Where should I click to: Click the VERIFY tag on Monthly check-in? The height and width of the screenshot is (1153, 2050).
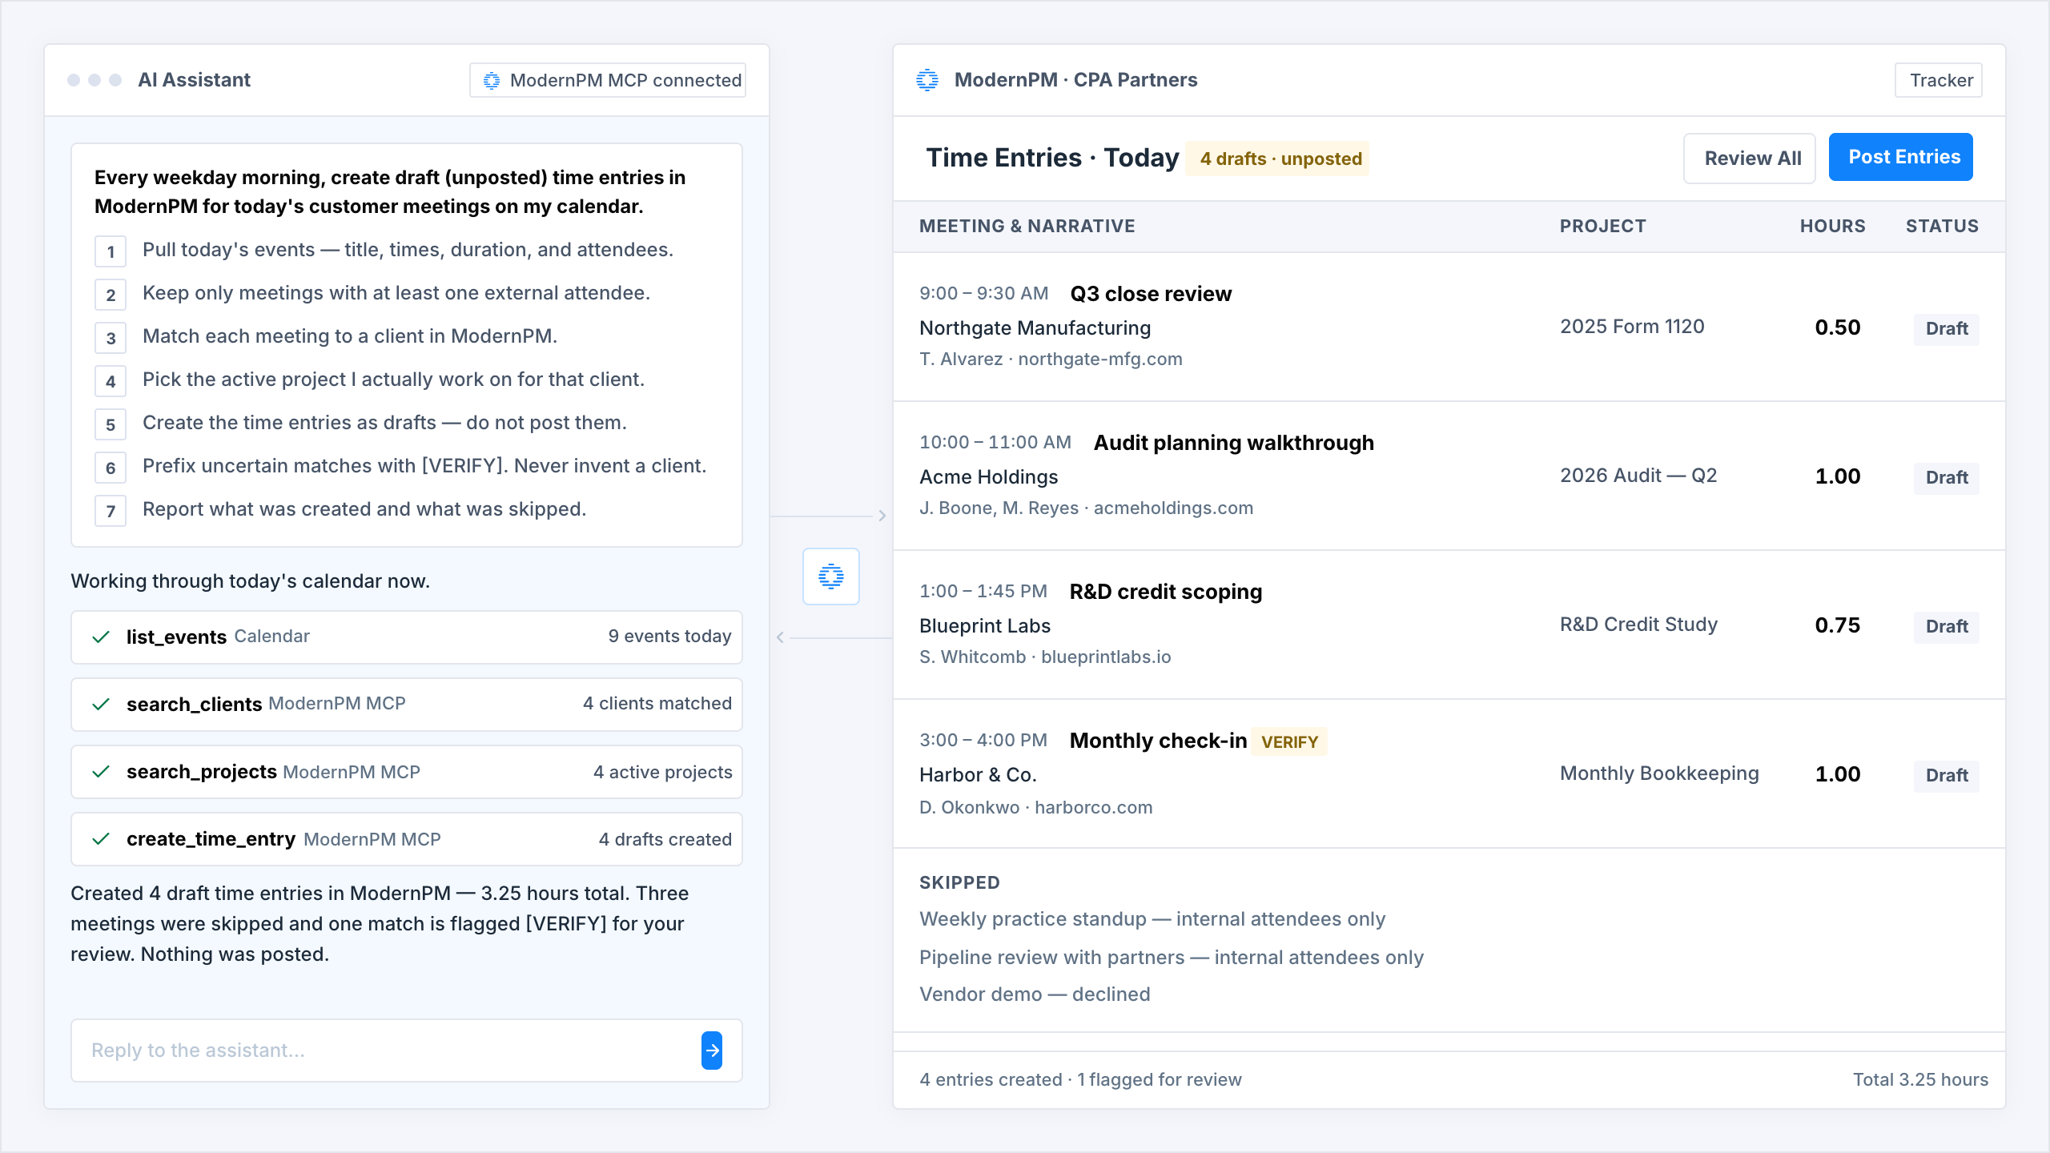tap(1289, 742)
